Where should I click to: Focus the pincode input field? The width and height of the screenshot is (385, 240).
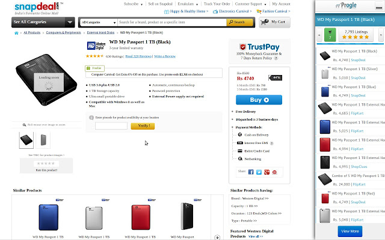(111, 126)
